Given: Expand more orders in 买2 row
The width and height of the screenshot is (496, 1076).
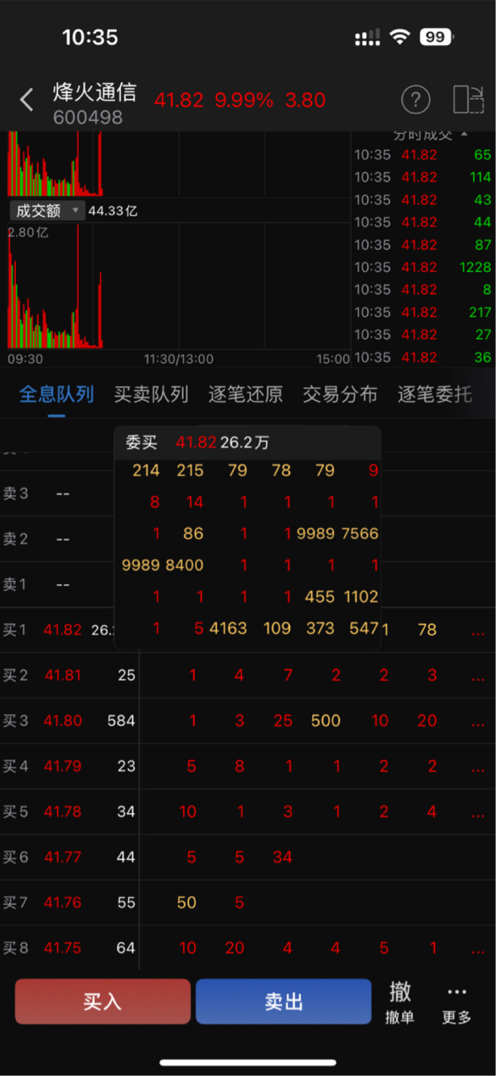Looking at the screenshot, I should point(478,679).
